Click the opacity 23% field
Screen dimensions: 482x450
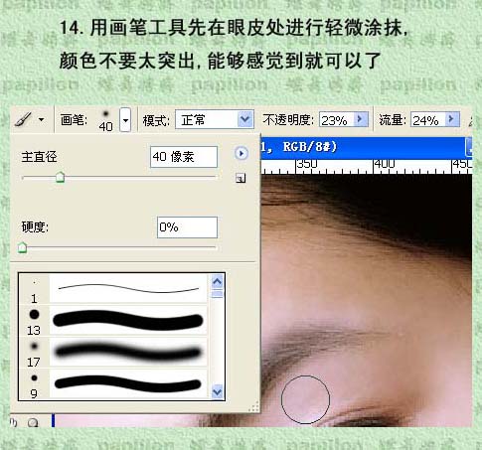pos(336,119)
